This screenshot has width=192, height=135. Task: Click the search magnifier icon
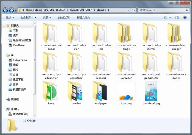(x=187, y=10)
